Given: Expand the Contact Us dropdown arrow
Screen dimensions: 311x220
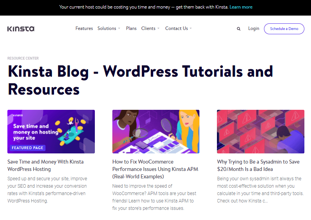Looking at the screenshot, I should click(x=190, y=28).
